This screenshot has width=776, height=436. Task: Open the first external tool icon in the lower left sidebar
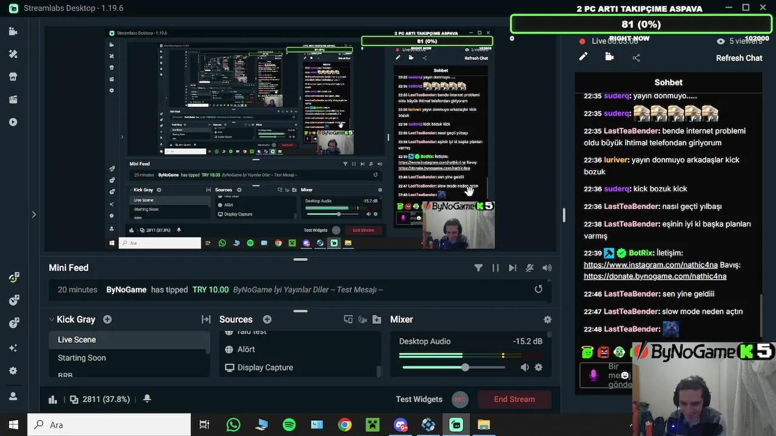click(x=14, y=277)
